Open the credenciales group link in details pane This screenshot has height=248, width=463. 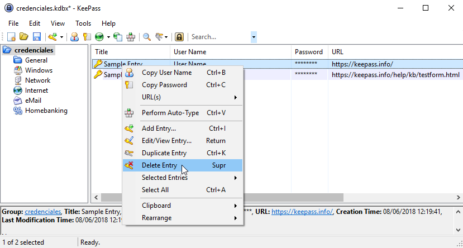point(43,212)
